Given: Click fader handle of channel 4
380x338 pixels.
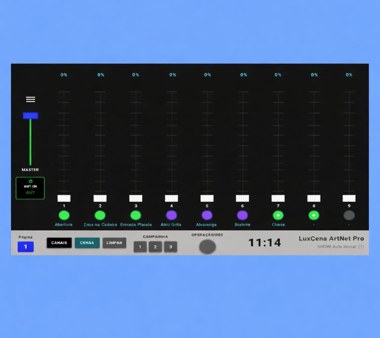Looking at the screenshot, I should pos(171,198).
